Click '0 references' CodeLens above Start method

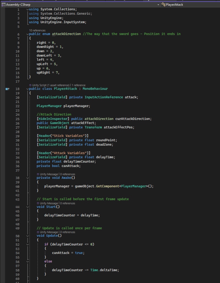click(x=67, y=203)
